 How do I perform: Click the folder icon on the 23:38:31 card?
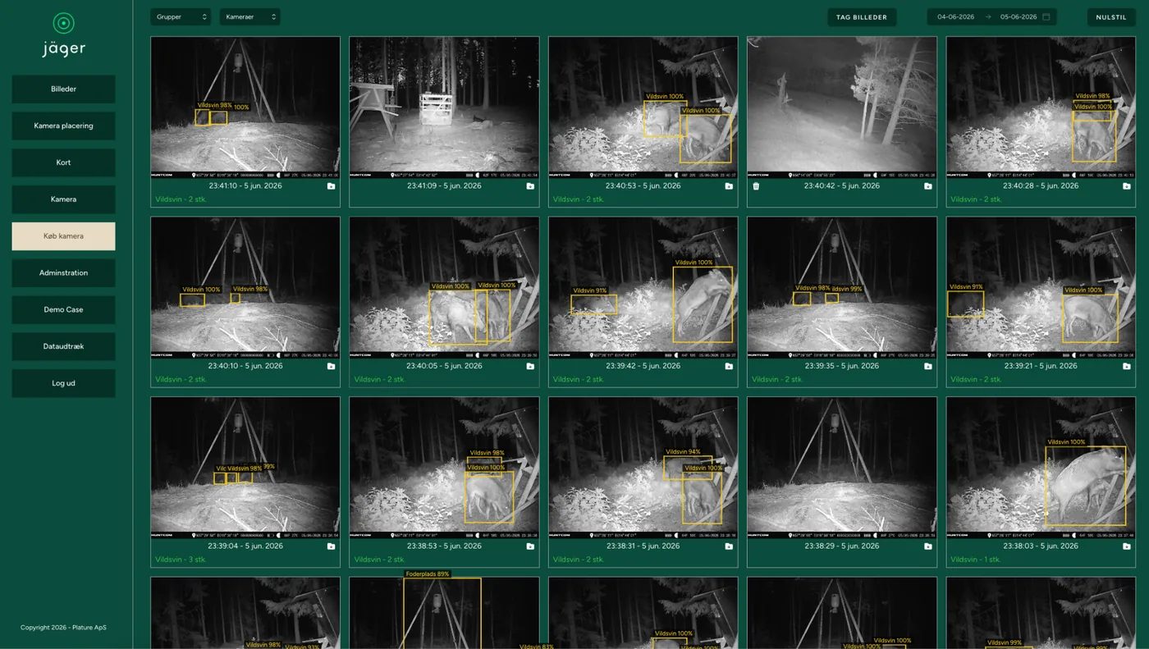(x=729, y=546)
